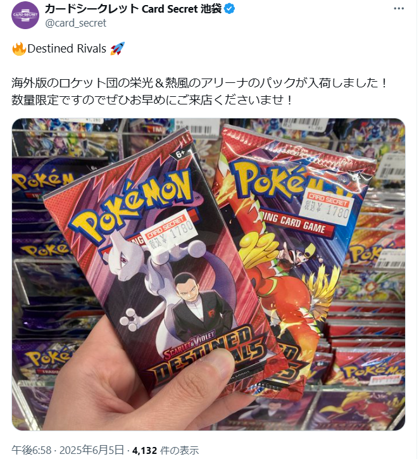Click the Pokémon logo on the Mewtwo pack
Screen dimensions: 419x459
tap(132, 206)
